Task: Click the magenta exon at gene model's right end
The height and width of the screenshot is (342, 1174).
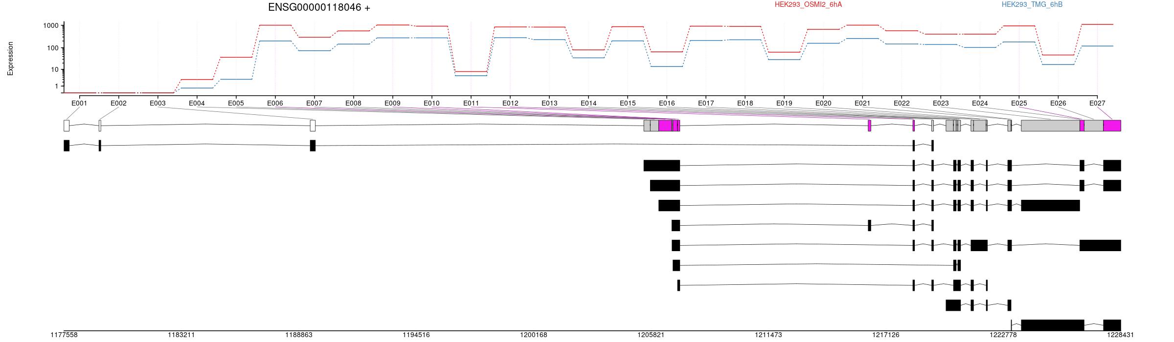Action: pos(1112,126)
